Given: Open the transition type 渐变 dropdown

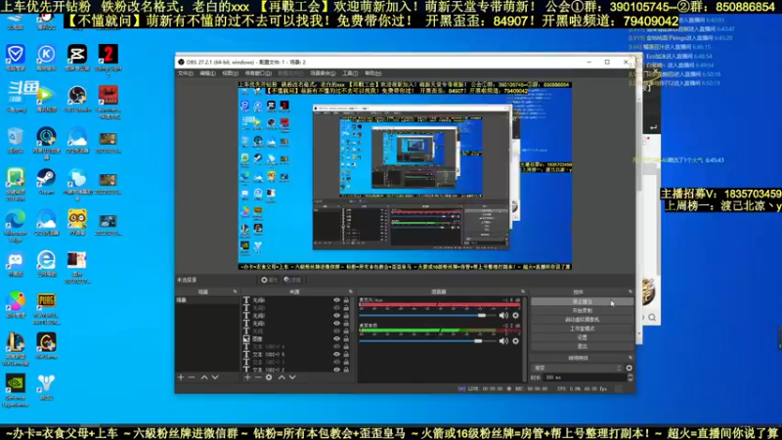Looking at the screenshot, I should coord(578,368).
